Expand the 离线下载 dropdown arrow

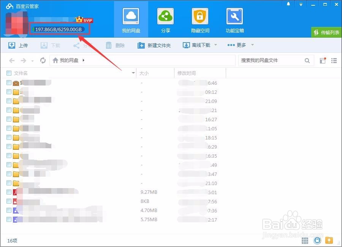[215, 45]
